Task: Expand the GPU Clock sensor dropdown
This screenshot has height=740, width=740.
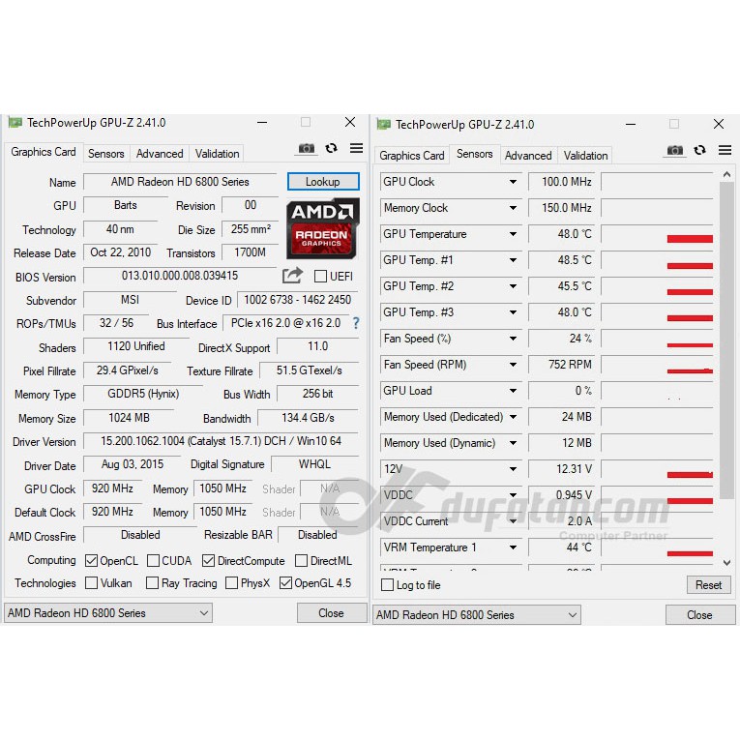Action: click(513, 182)
